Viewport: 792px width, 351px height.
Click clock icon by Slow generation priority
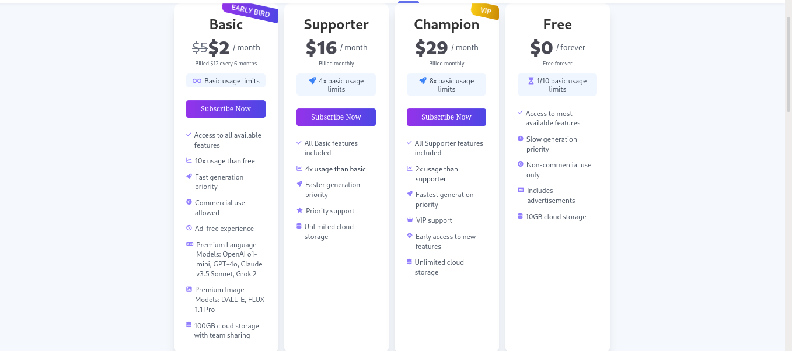(520, 139)
